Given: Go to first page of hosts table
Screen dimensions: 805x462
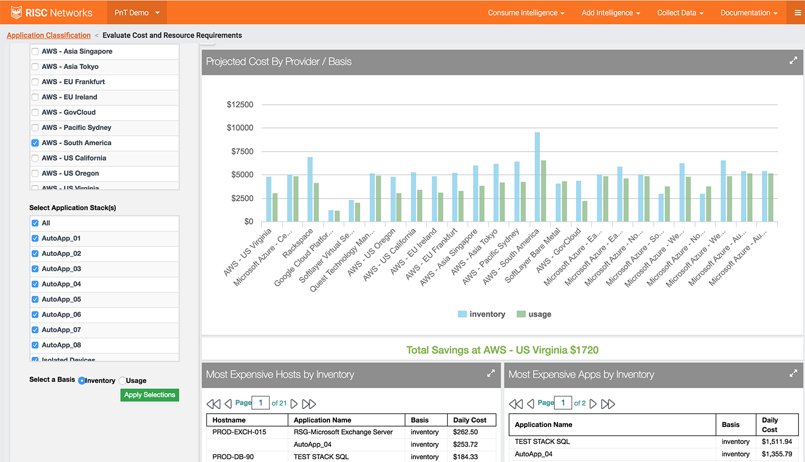Looking at the screenshot, I should [x=213, y=404].
